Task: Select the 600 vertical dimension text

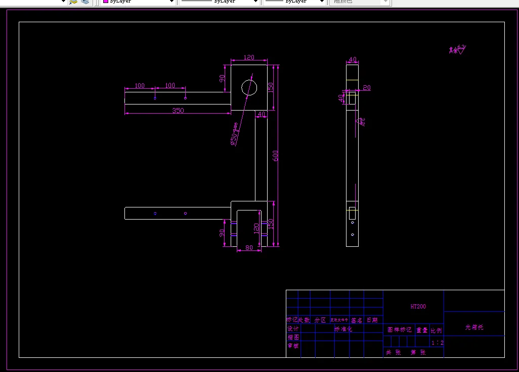Action: [x=275, y=156]
